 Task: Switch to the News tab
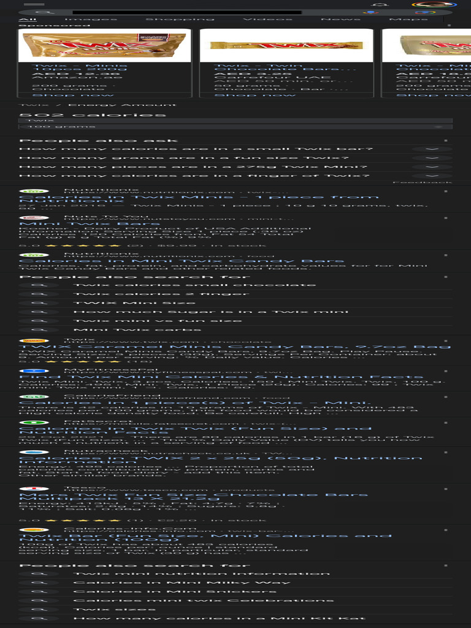(x=340, y=19)
